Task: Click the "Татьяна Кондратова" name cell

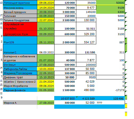Action: click(20, 20)
